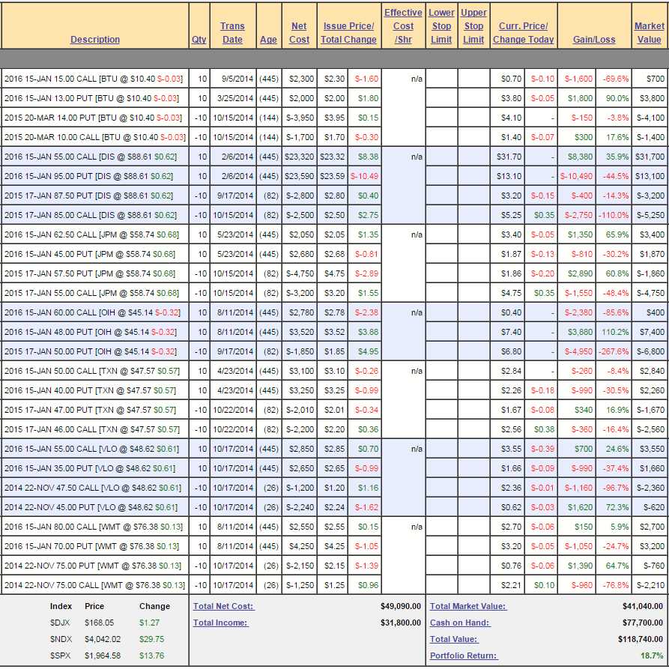Click the Lower Stop Limit header
Image resolution: width=669 pixels, height=669 pixels.
click(x=441, y=26)
